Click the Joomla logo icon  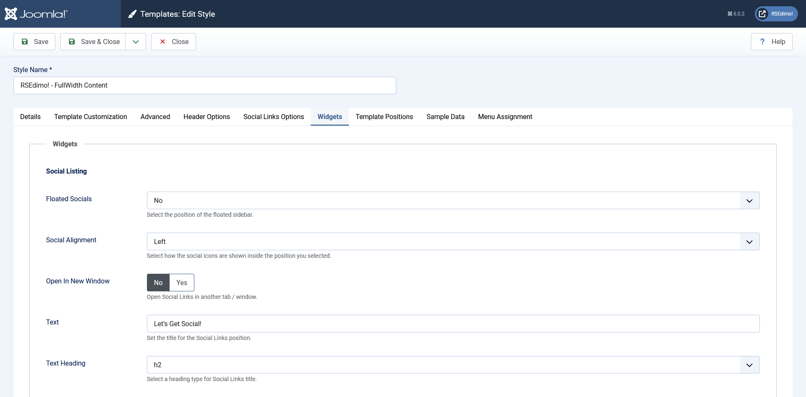[x=11, y=14]
